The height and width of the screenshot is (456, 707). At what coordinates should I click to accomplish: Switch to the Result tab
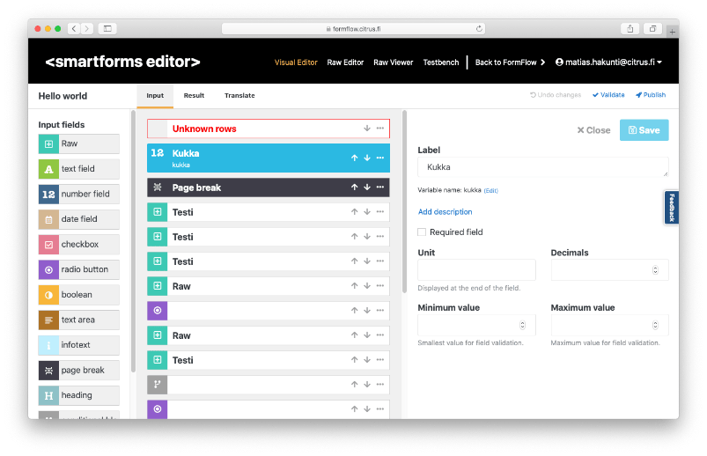click(194, 96)
